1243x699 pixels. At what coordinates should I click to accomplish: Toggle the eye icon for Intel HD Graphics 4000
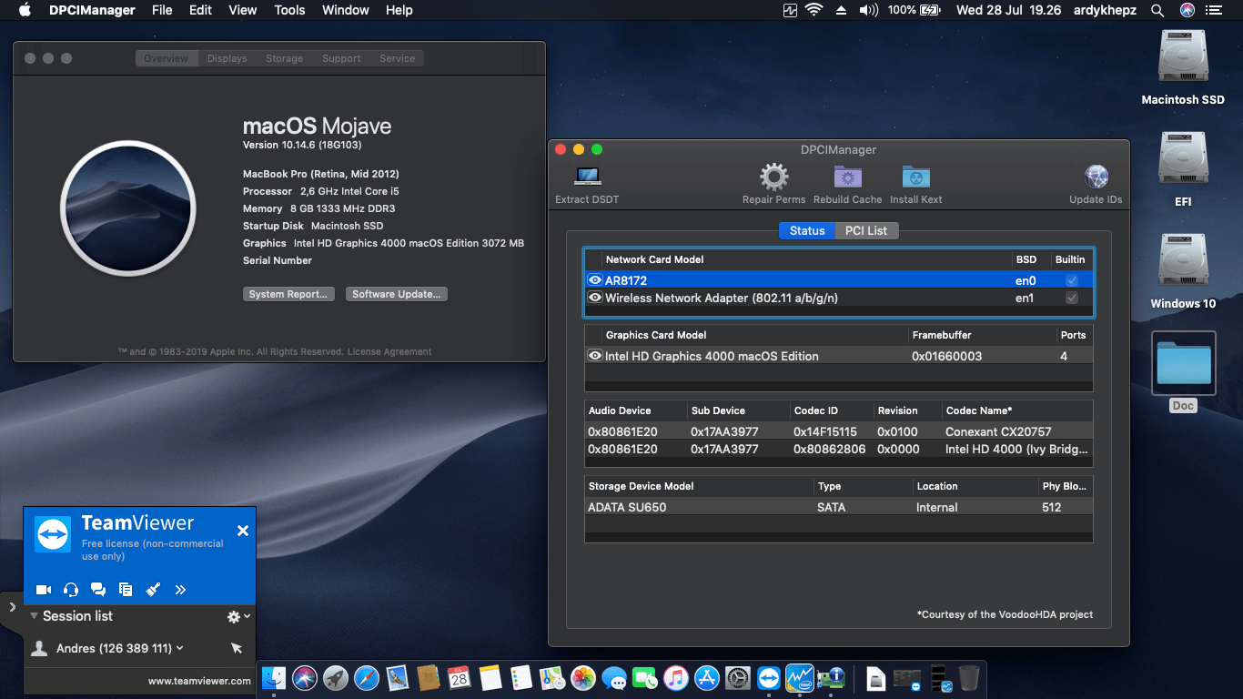click(x=595, y=356)
